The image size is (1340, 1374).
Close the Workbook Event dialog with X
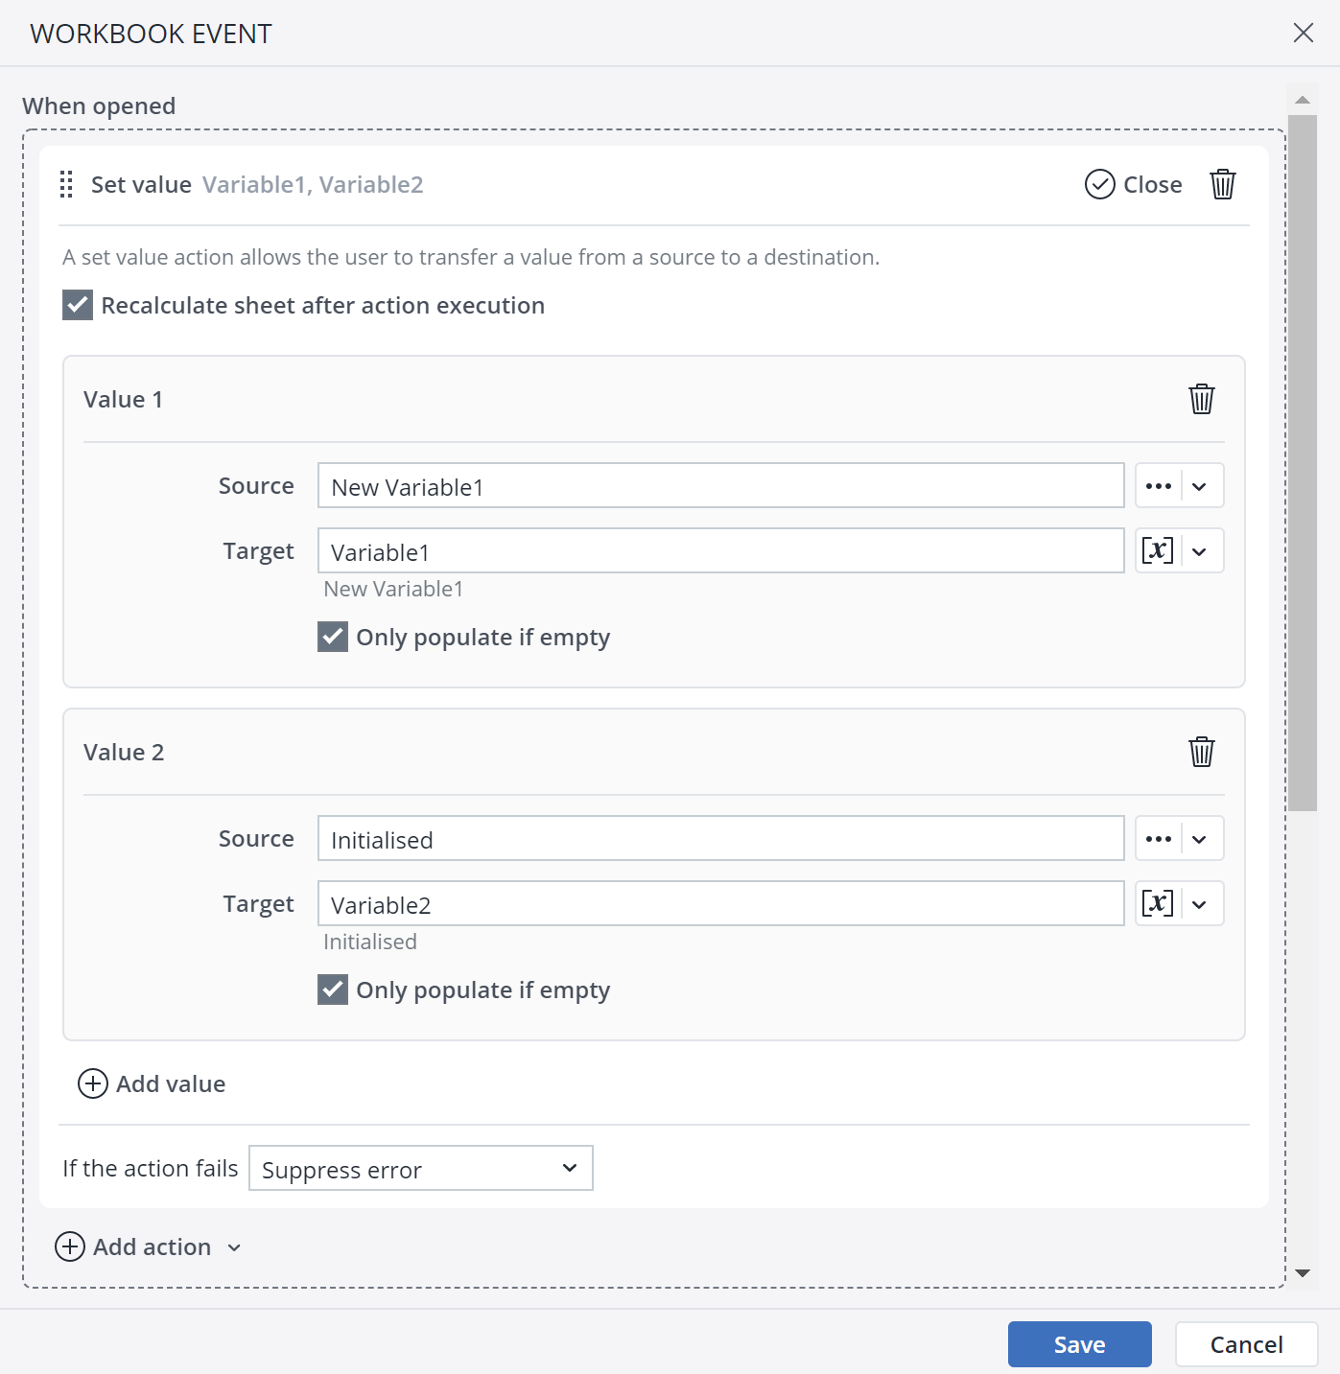(1304, 33)
